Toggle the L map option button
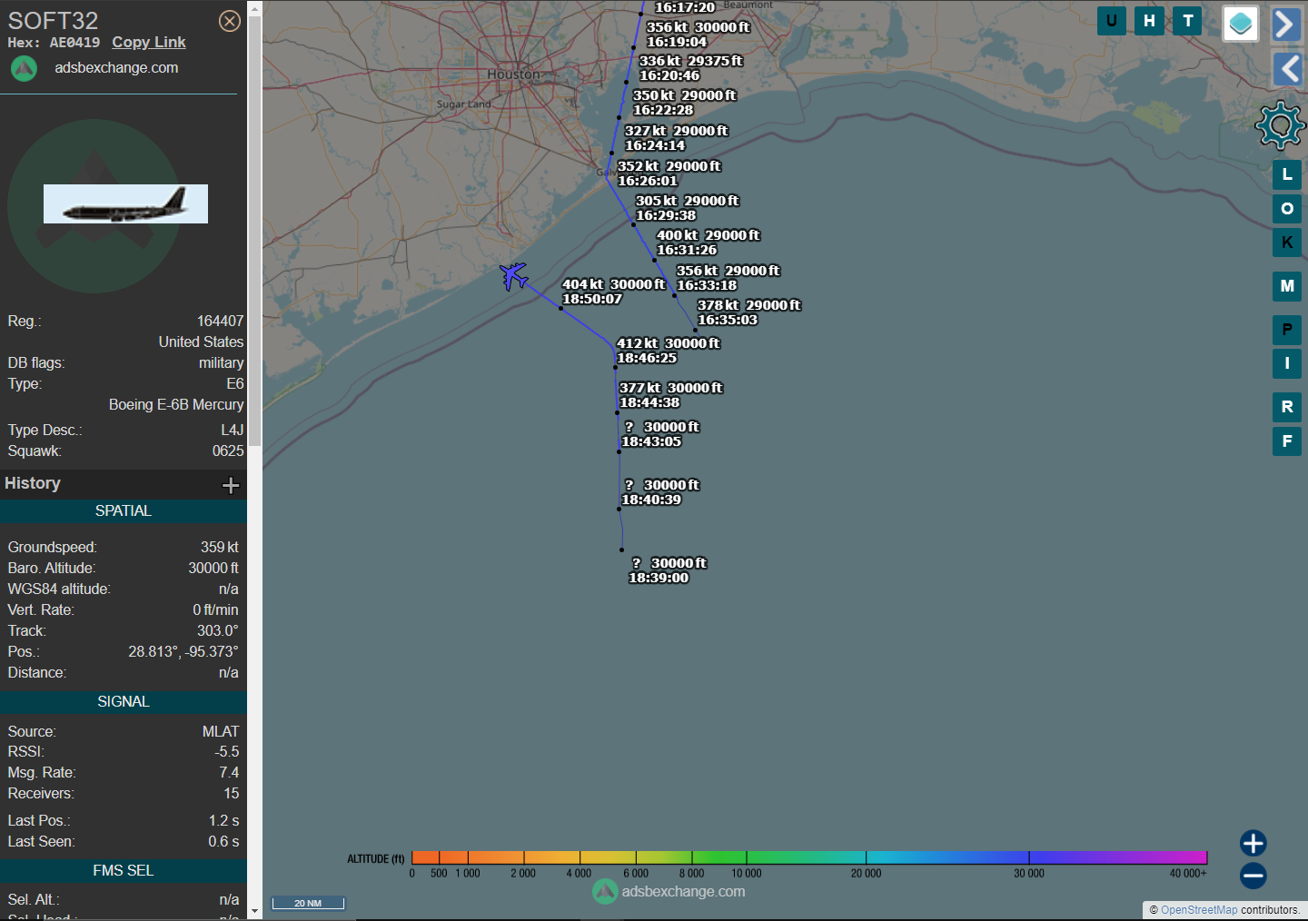Screen dimensions: 1308x921 coord(1287,174)
